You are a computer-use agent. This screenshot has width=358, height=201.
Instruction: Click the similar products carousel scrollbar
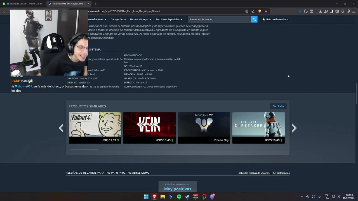pyautogui.click(x=85, y=149)
